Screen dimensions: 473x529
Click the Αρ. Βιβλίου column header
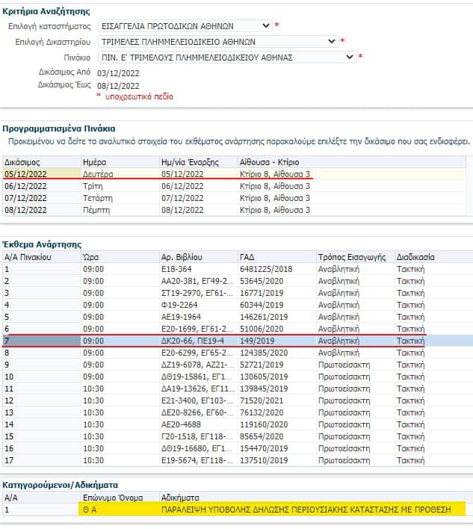pos(198,257)
